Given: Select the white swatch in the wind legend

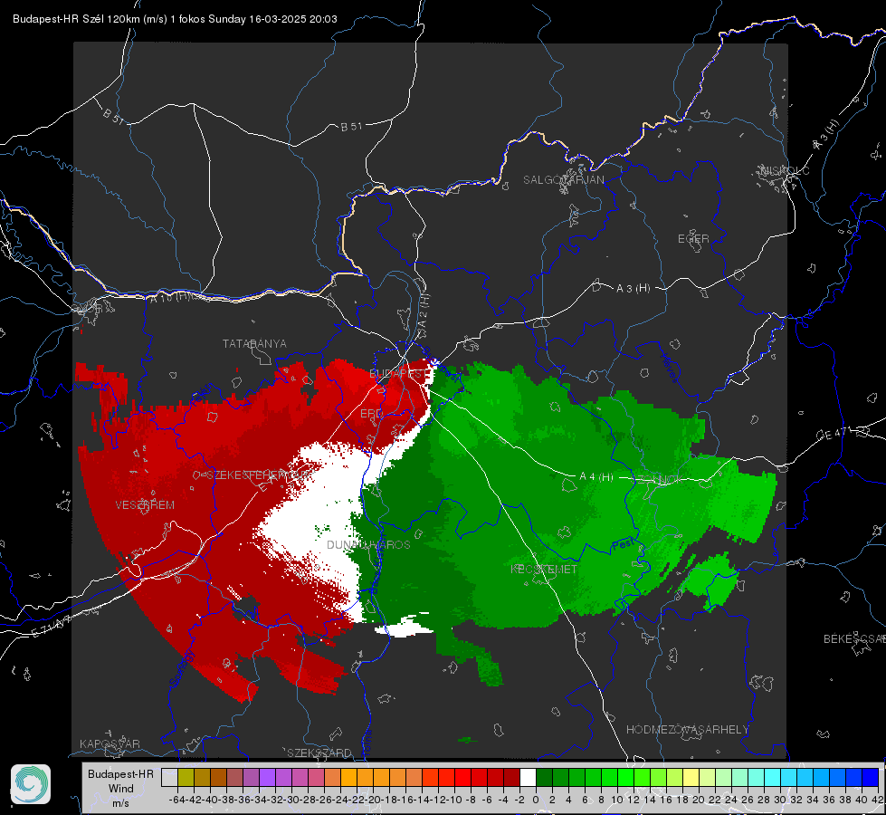Looking at the screenshot, I should click(528, 777).
